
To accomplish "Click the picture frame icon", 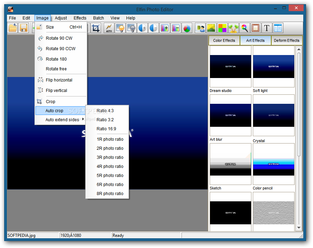I will [256, 28].
